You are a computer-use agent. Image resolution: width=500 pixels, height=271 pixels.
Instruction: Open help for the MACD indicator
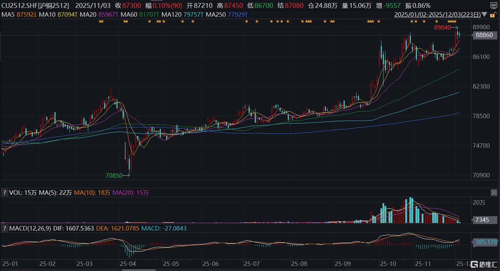pyautogui.click(x=5, y=228)
